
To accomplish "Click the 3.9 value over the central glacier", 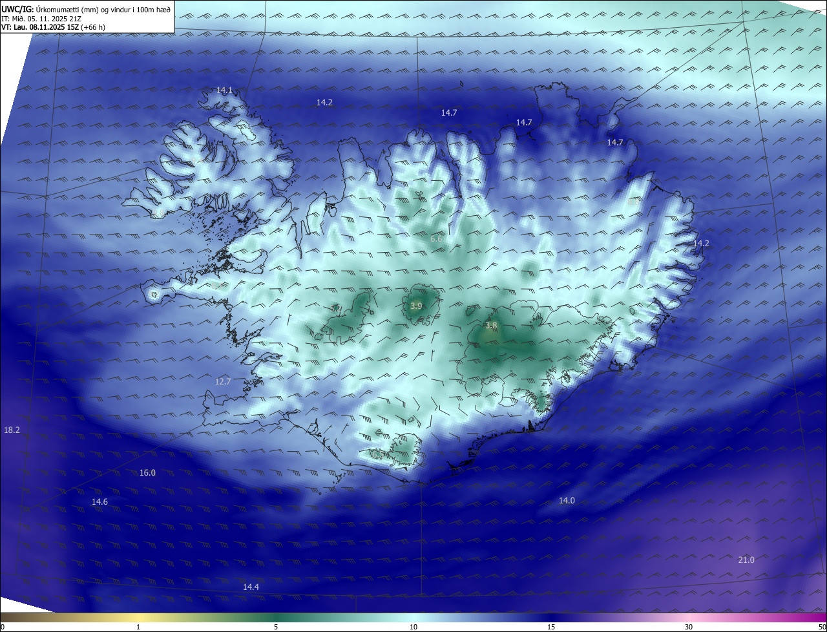I will coord(417,306).
